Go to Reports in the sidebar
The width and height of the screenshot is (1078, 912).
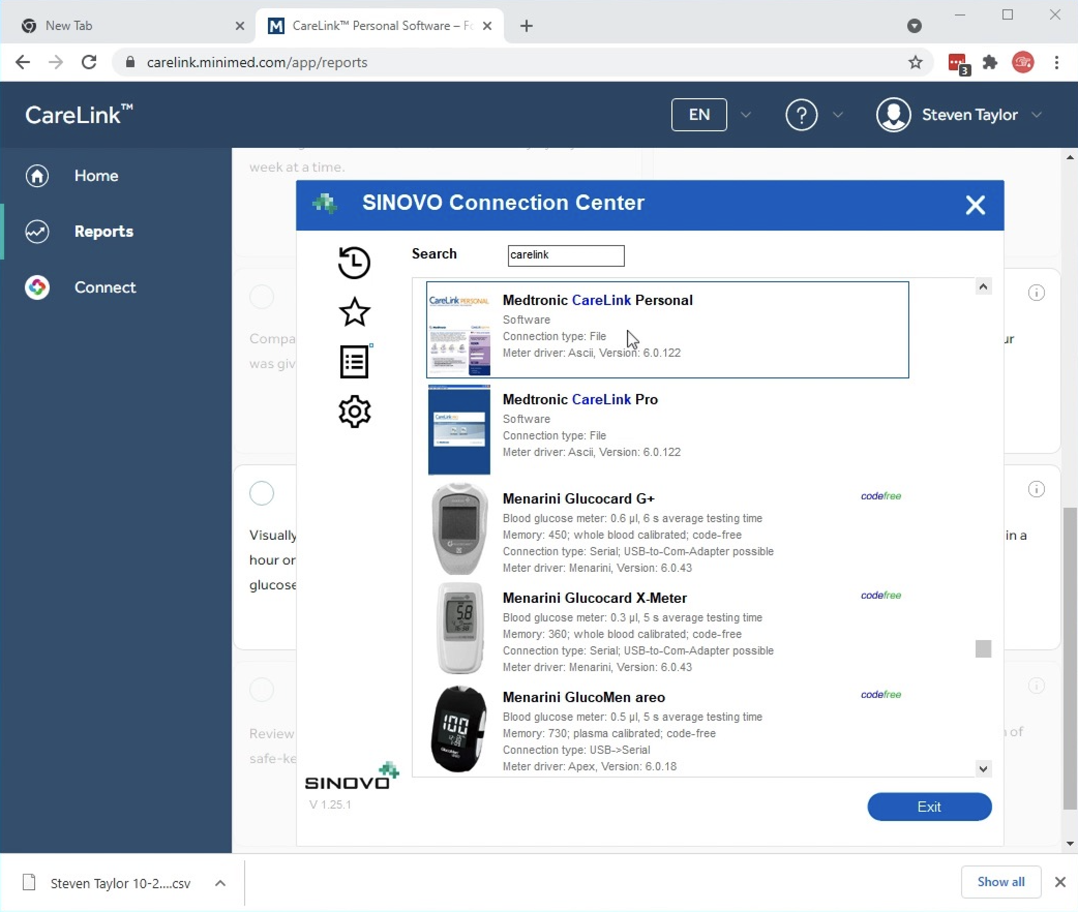(104, 232)
